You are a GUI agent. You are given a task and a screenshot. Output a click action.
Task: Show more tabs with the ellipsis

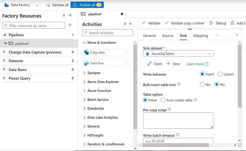[217, 35]
